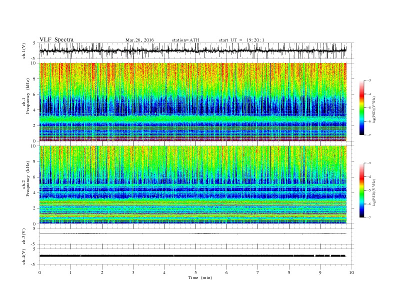Click the ch.2 PSD color scale bar
This screenshot has height=306, width=396.
point(361,190)
